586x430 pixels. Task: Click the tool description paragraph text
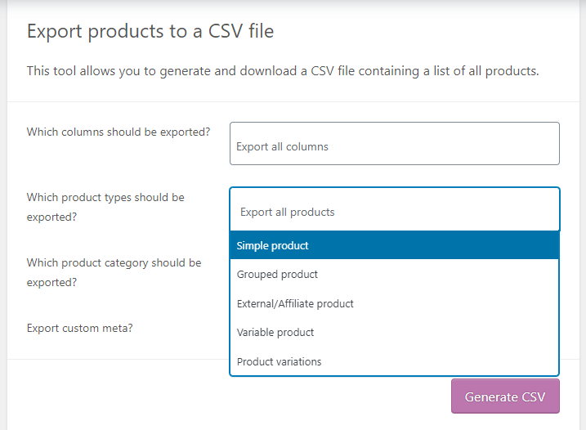point(283,71)
